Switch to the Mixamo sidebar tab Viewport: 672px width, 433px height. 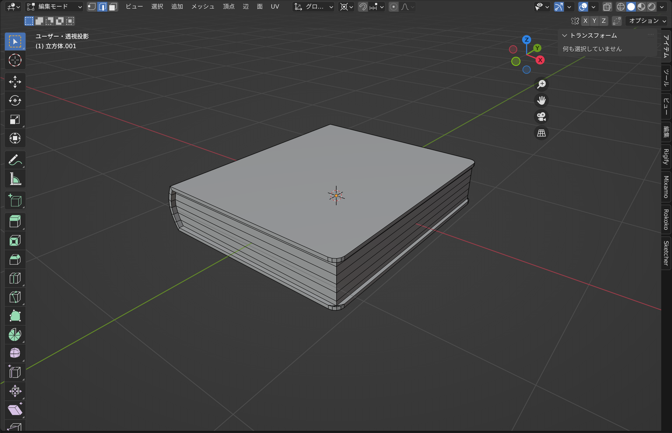(666, 187)
